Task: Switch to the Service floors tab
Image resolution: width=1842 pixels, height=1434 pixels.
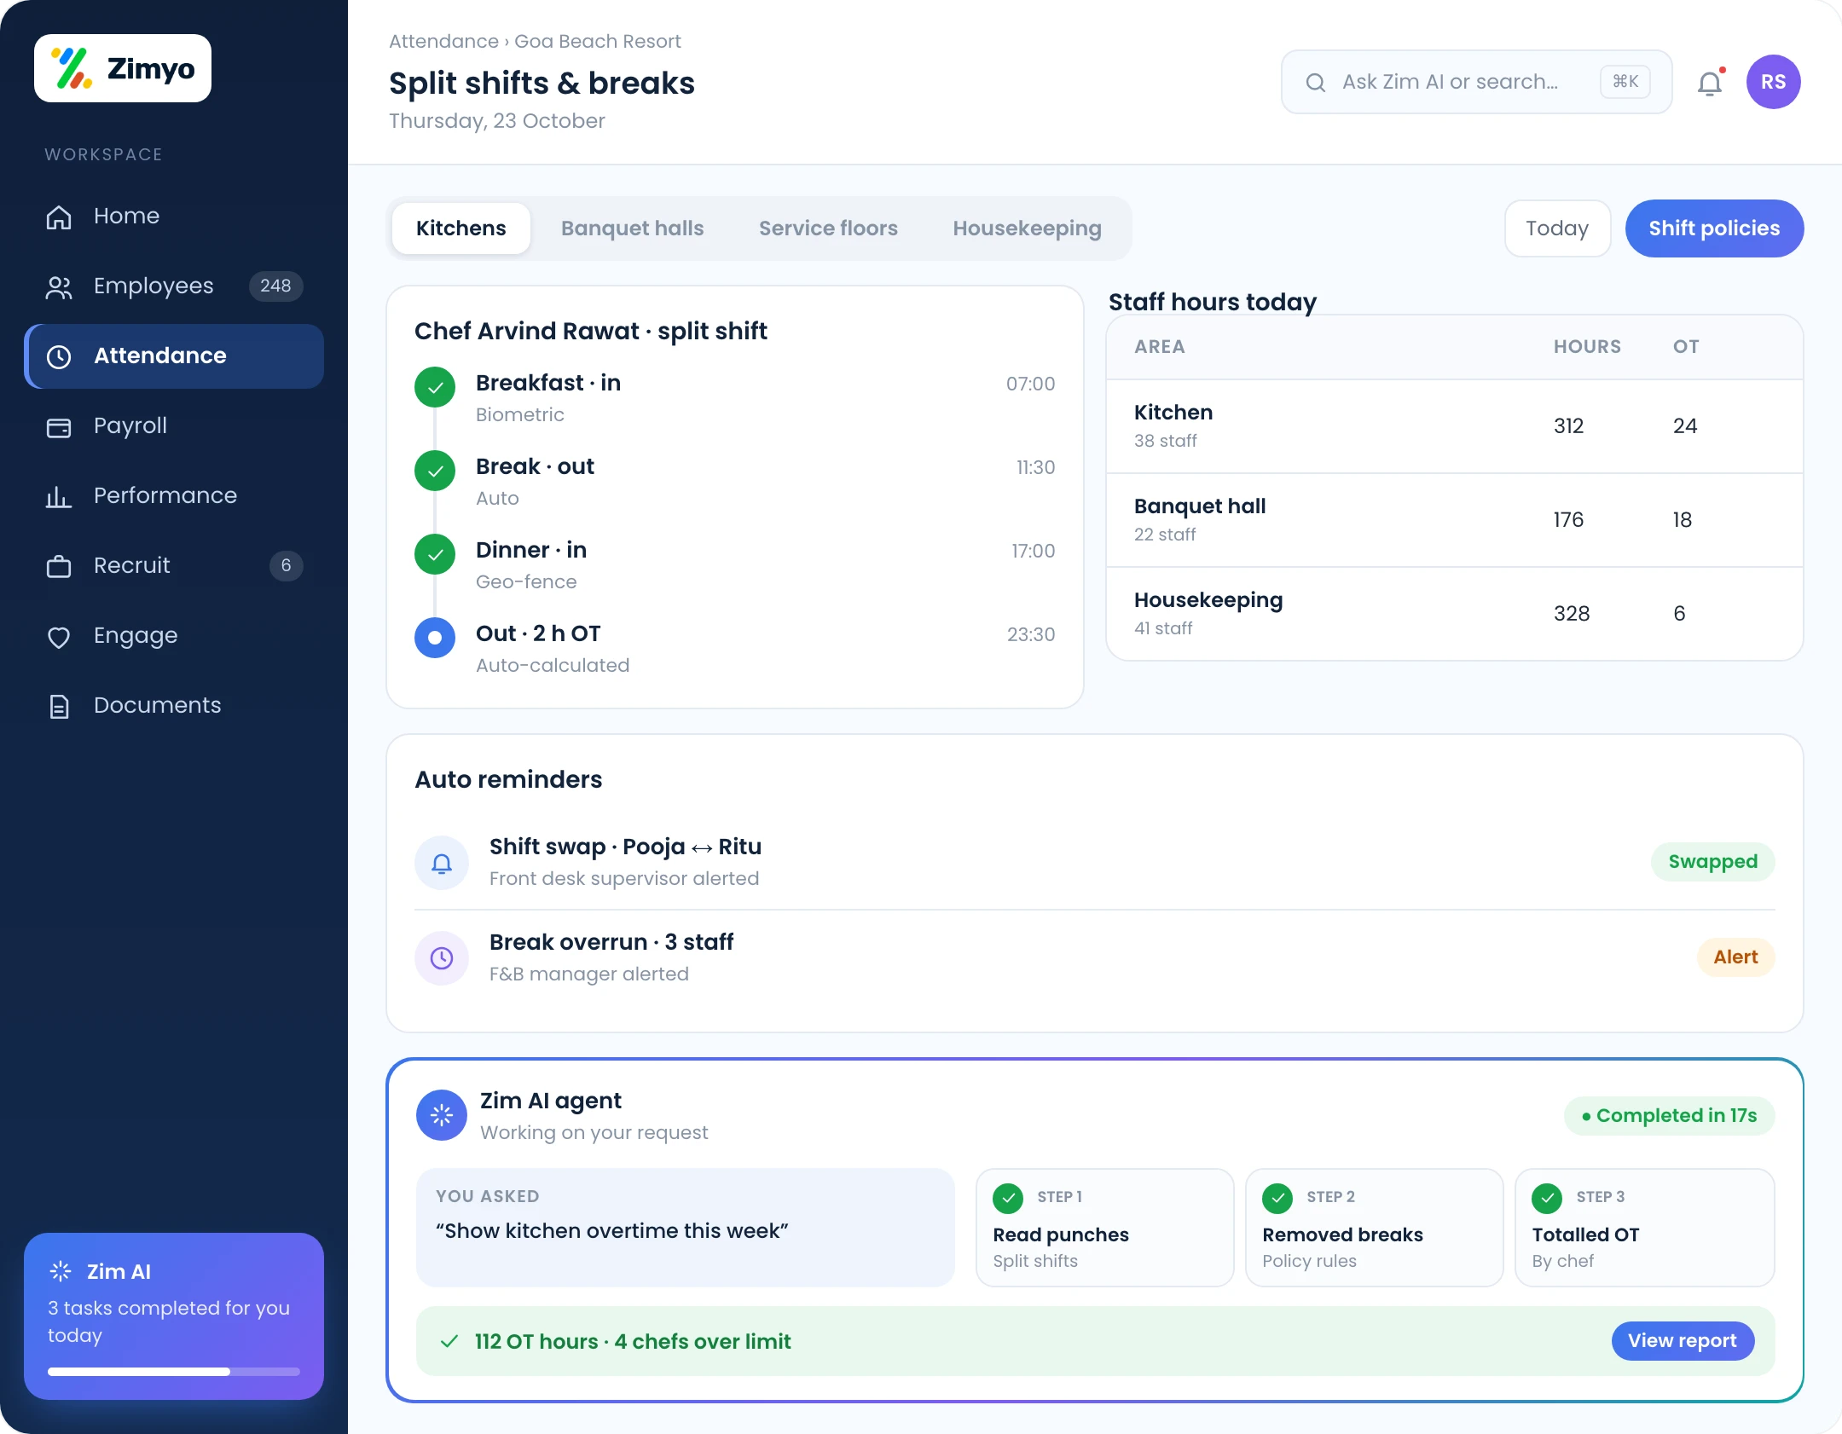Action: [x=828, y=228]
